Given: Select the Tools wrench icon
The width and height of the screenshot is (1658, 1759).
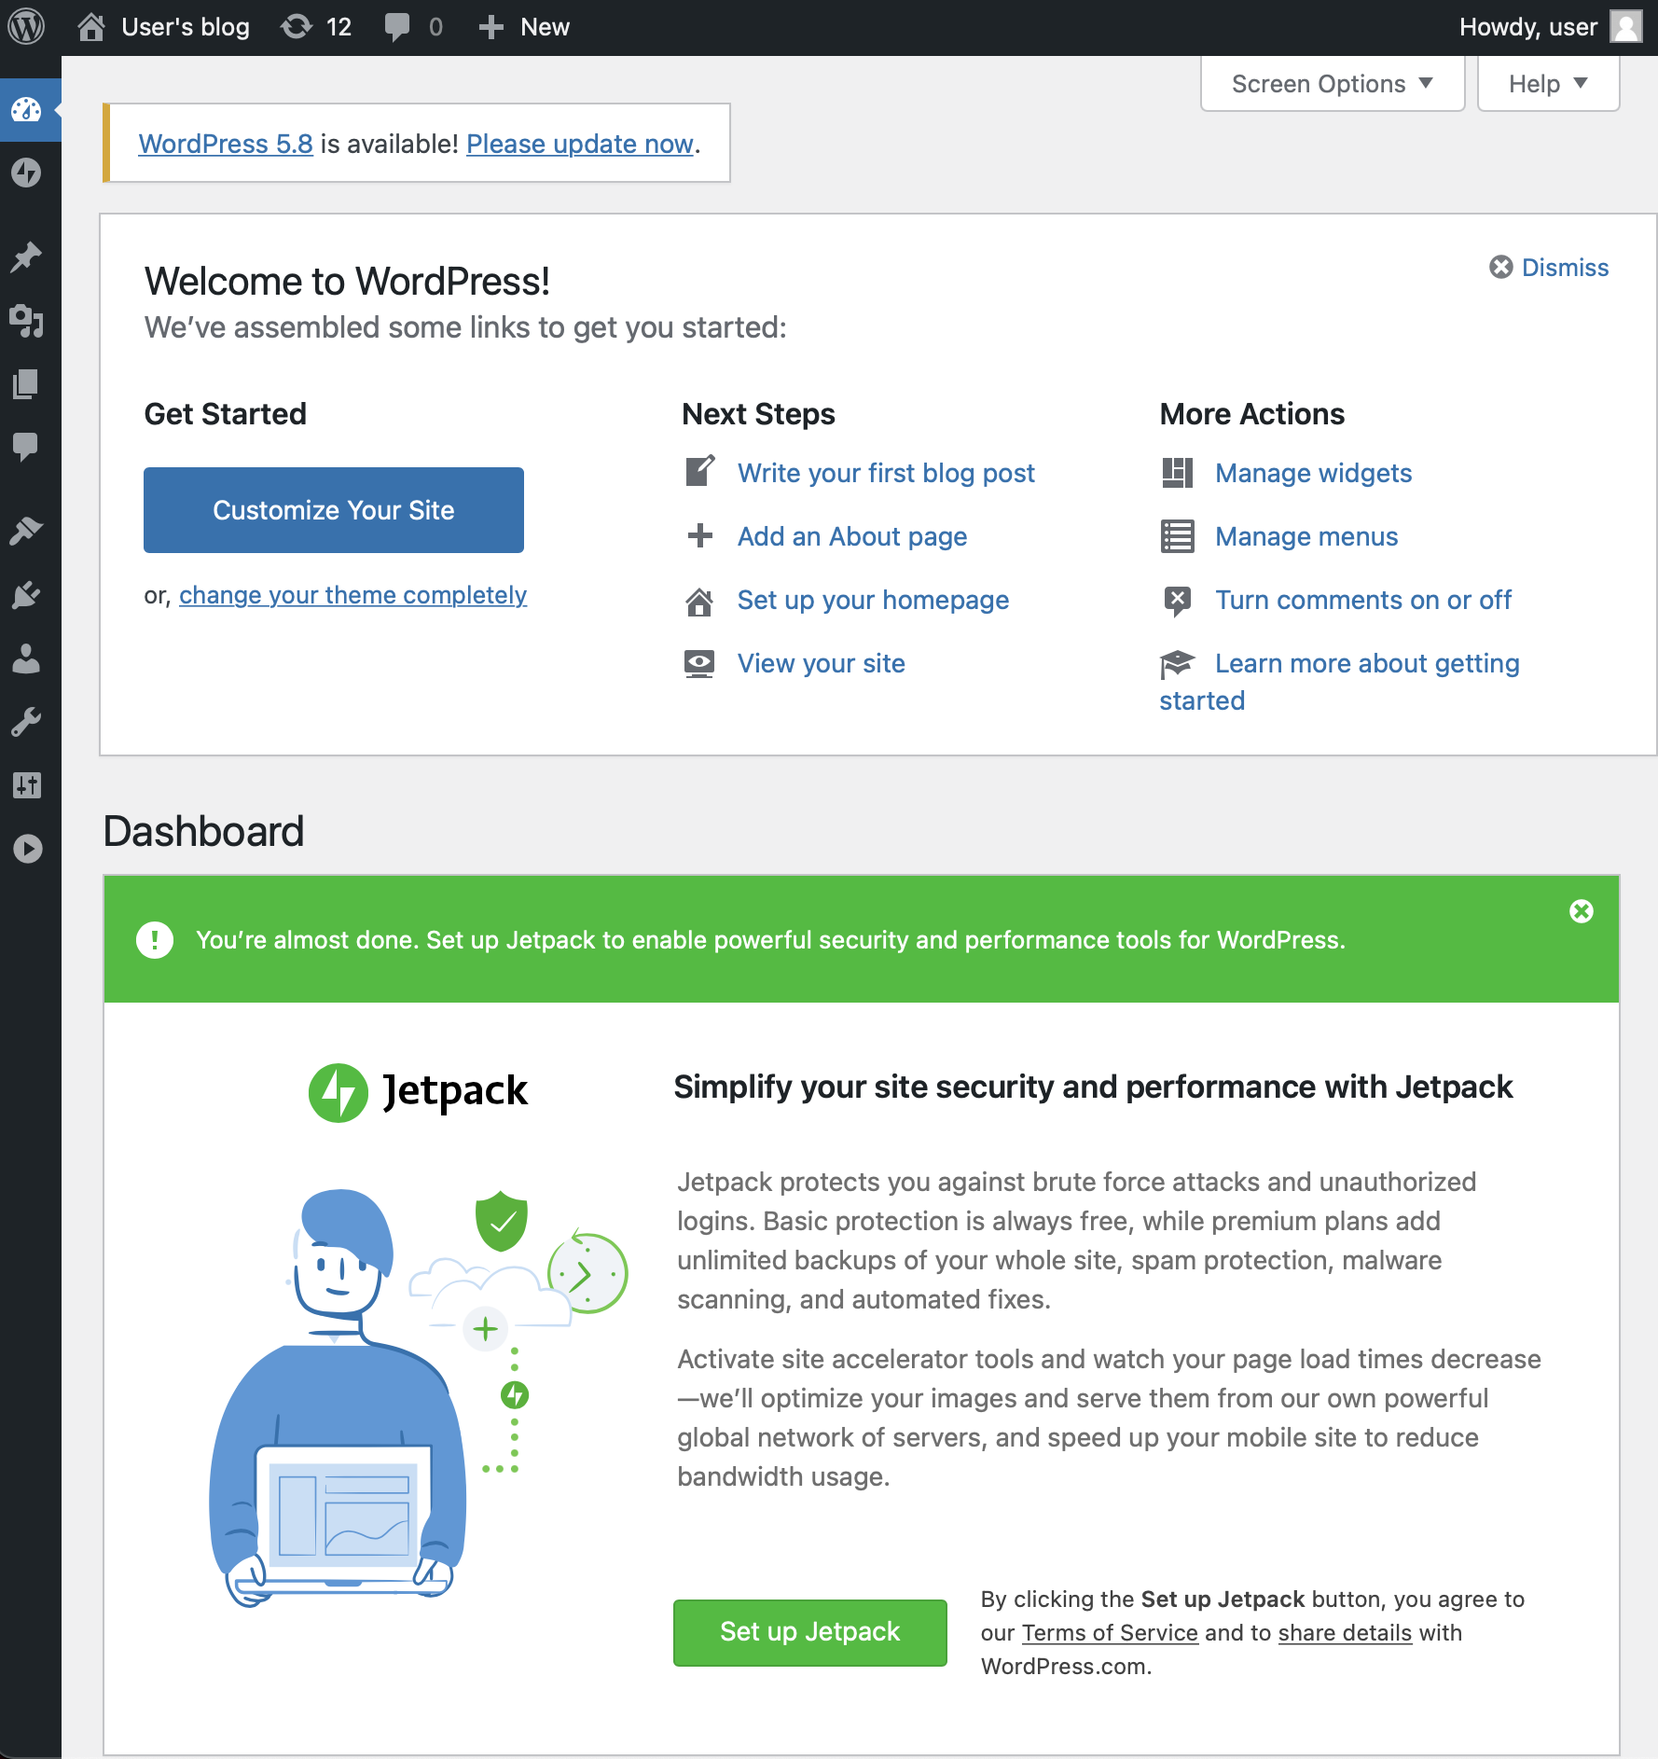Looking at the screenshot, I should tap(28, 722).
